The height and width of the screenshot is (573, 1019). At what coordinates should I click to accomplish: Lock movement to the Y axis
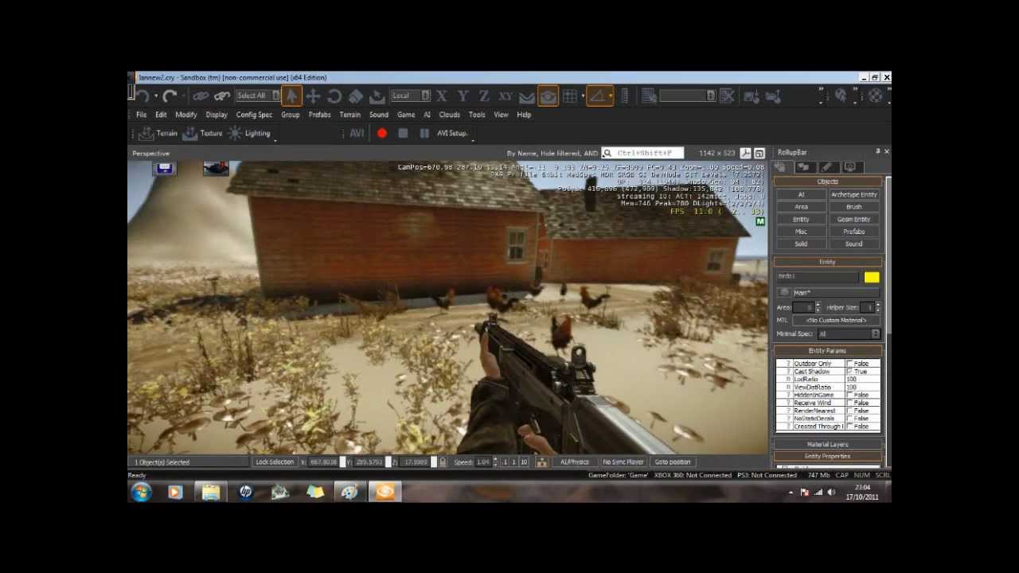click(x=463, y=96)
